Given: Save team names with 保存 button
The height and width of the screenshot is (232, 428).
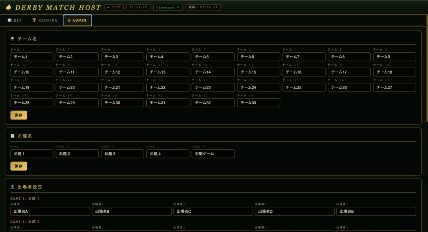Looking at the screenshot, I should pyautogui.click(x=18, y=115).
